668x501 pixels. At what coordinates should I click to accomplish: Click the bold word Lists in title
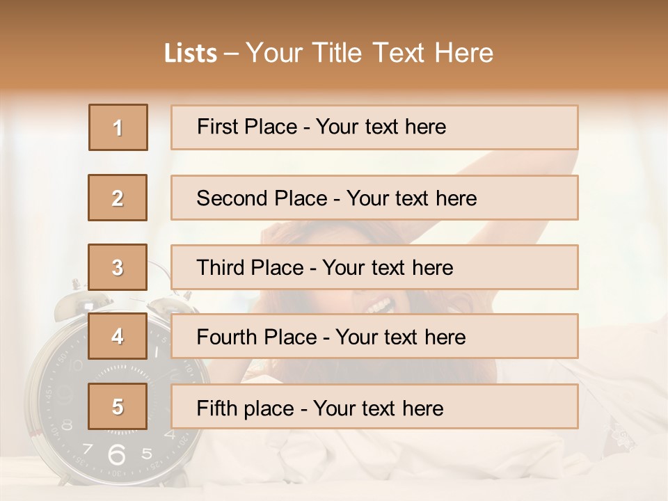pyautogui.click(x=191, y=54)
